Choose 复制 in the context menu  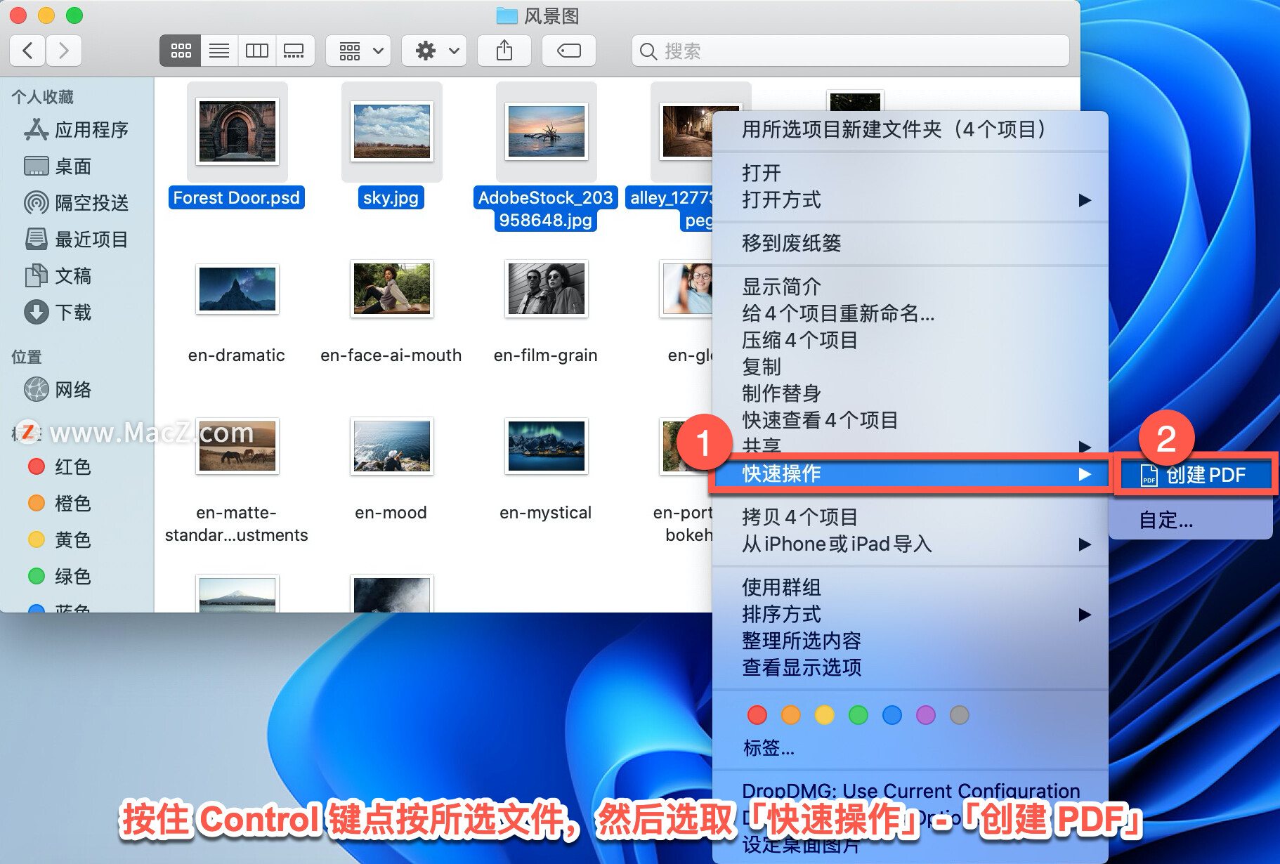click(x=910, y=367)
